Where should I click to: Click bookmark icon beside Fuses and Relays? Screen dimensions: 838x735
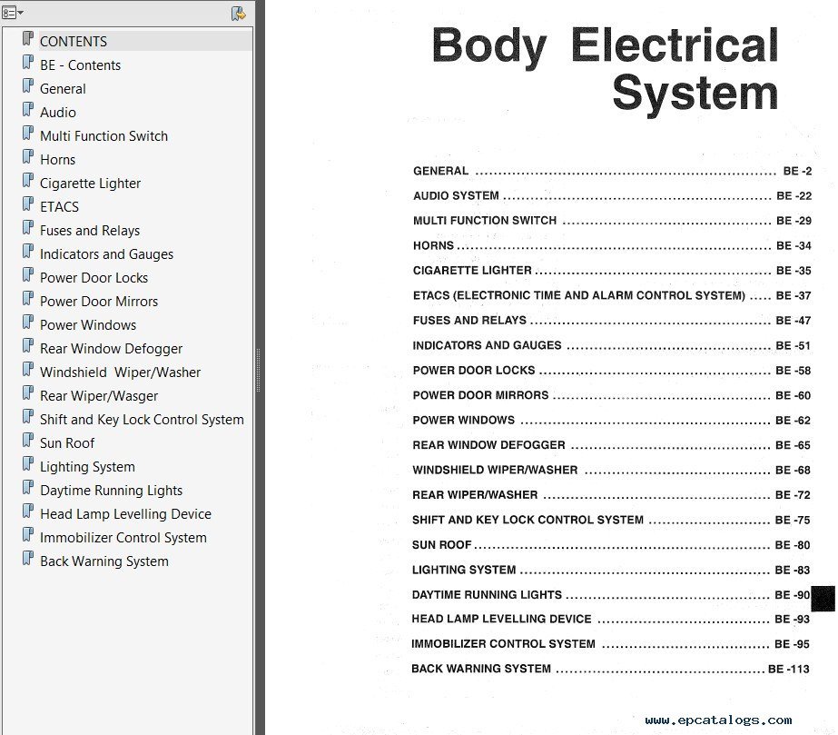(28, 227)
